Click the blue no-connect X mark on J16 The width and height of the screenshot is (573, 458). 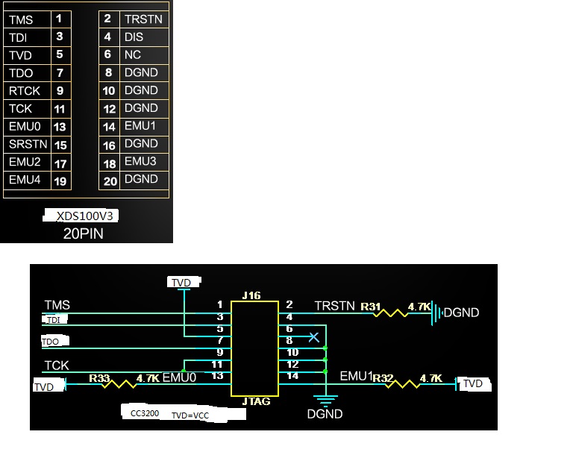pos(314,337)
